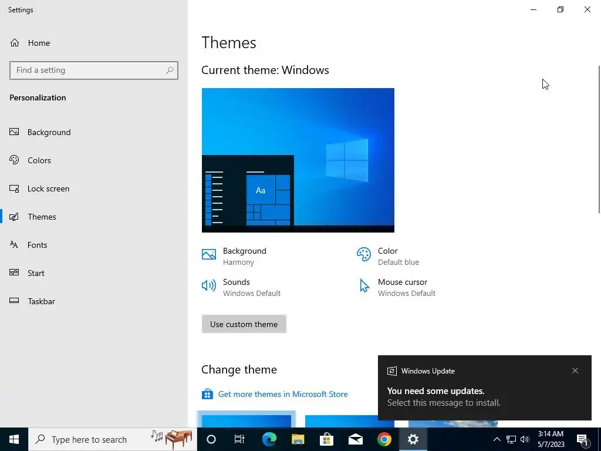Screen dimensions: 601x451
Task: Click the theme Background picture icon
Action: coord(209,254)
